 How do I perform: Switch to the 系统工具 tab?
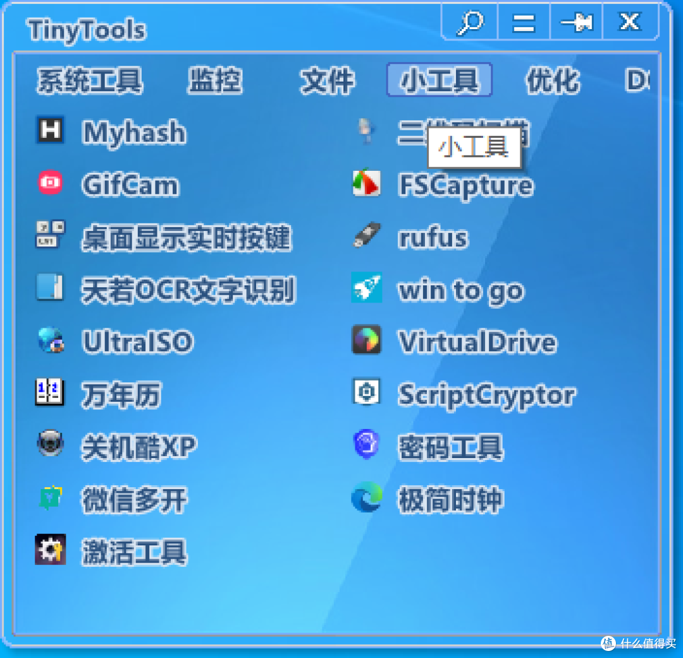click(x=90, y=80)
